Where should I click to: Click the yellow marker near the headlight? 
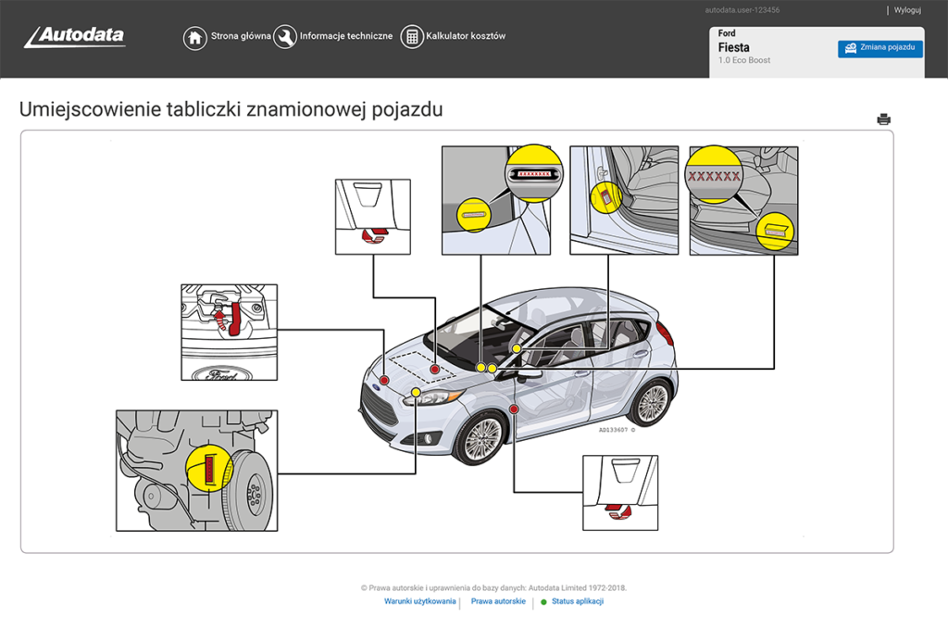tap(416, 393)
